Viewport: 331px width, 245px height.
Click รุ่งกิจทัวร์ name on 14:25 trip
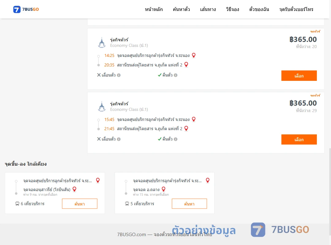click(119, 40)
